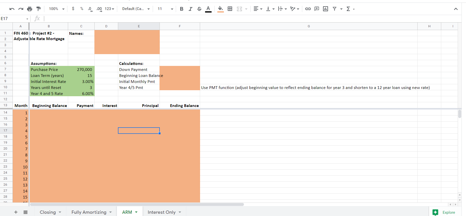The height and width of the screenshot is (216, 466).
Task: Switch to the Closing sheet tab
Action: [48, 212]
